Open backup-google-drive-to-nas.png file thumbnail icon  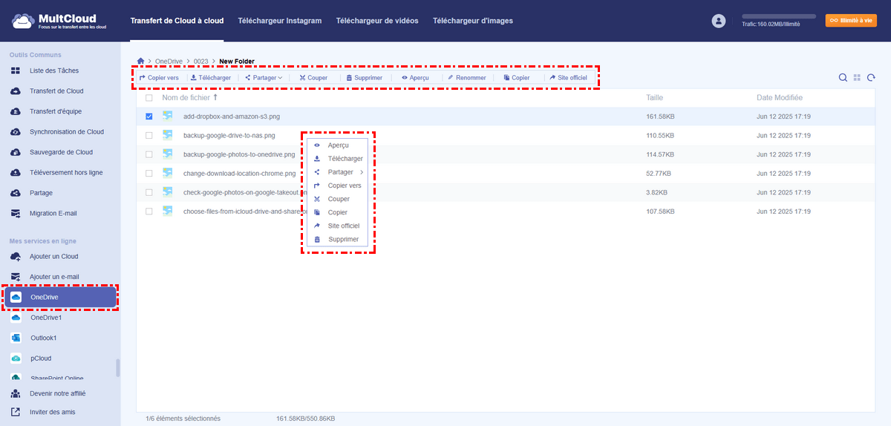[168, 135]
